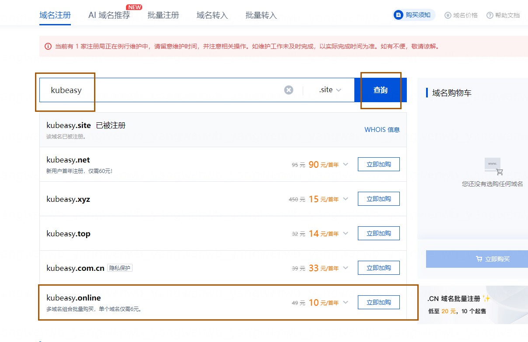Screen dimensions: 528x342
Task: Click the 购买须知 badge icon
Action: 399,15
